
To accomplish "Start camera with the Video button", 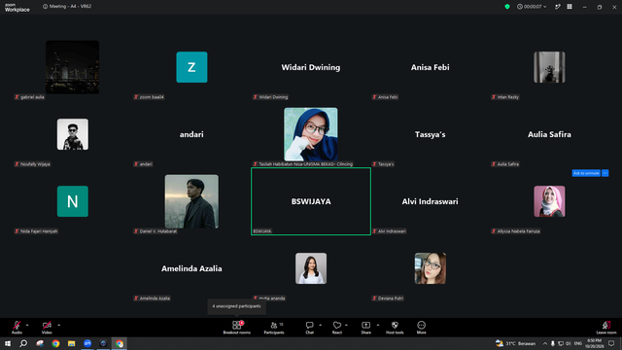I will [47, 328].
